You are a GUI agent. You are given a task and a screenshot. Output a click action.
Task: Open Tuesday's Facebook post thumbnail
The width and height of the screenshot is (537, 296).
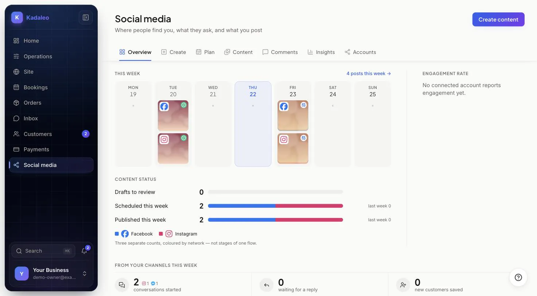[173, 116]
